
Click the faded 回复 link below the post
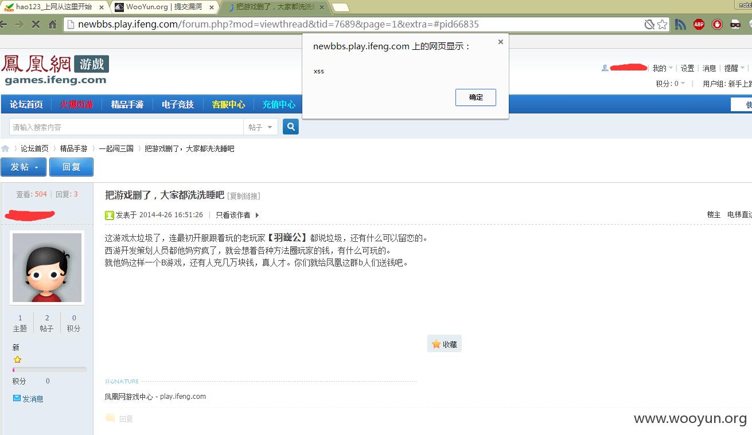(x=119, y=419)
